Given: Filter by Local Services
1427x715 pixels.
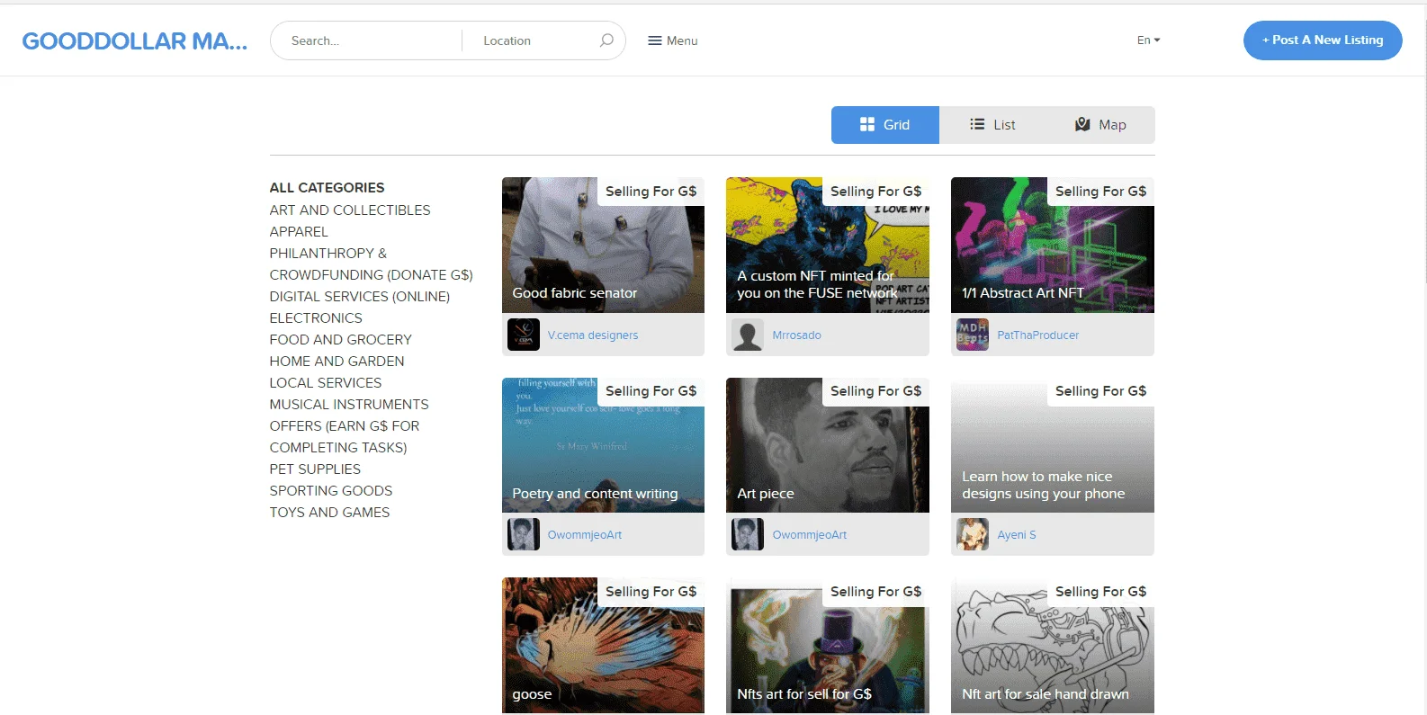Looking at the screenshot, I should [x=326, y=383].
